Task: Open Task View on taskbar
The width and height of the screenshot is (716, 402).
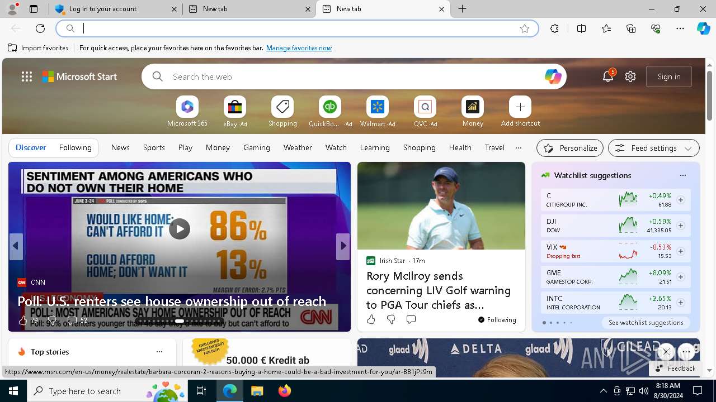Action: point(201,391)
